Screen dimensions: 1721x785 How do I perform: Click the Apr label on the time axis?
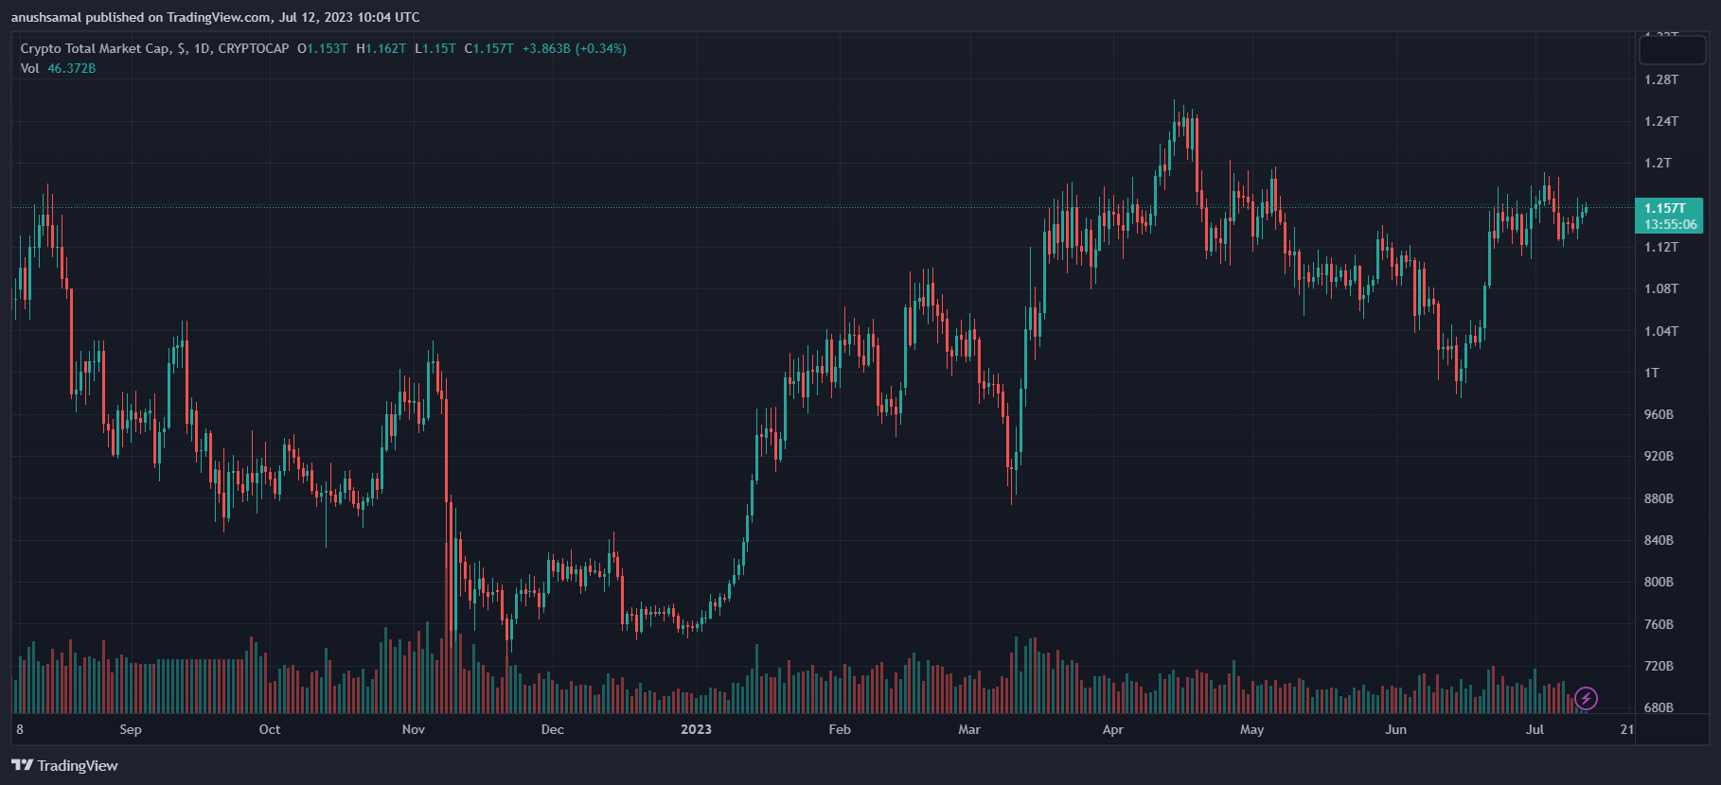point(1113,729)
